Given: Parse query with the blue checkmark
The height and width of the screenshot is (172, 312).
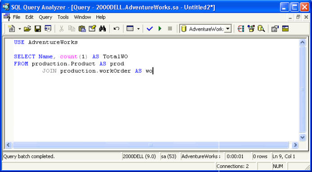Looking at the screenshot, I should [149, 29].
